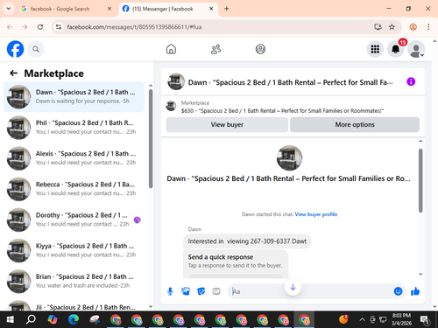438x328 pixels.
Task: Click the message pane vertical scrollbar
Action: tap(420, 180)
